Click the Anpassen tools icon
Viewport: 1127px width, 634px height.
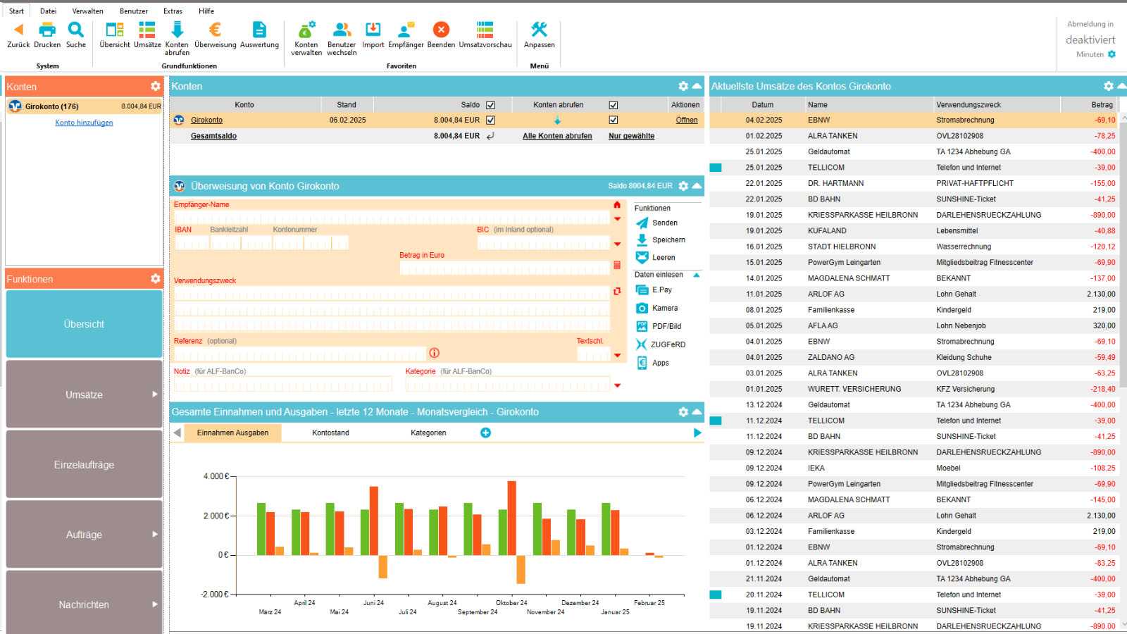point(539,30)
